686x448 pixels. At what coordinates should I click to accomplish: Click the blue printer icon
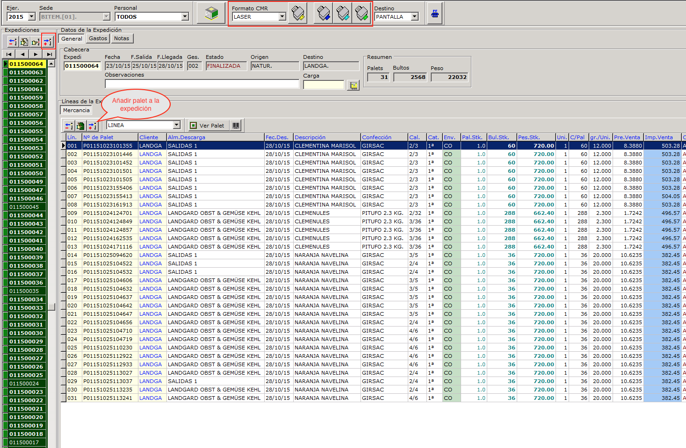click(324, 14)
